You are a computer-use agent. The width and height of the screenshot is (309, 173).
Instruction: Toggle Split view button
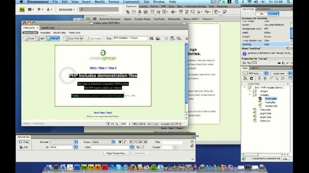[41, 38]
